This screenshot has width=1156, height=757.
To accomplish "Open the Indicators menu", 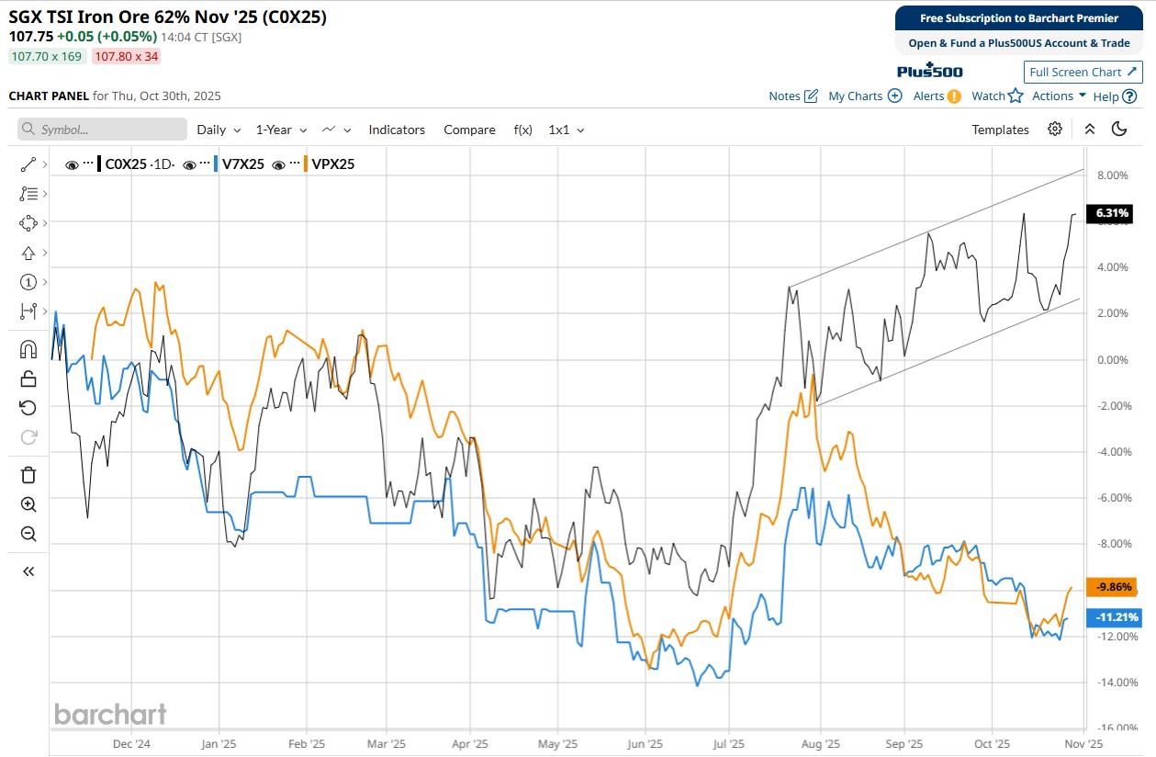I will [x=397, y=130].
